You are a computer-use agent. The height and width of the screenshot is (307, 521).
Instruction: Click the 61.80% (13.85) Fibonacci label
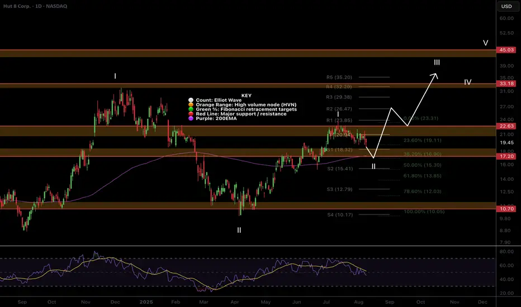pyautogui.click(x=422, y=176)
